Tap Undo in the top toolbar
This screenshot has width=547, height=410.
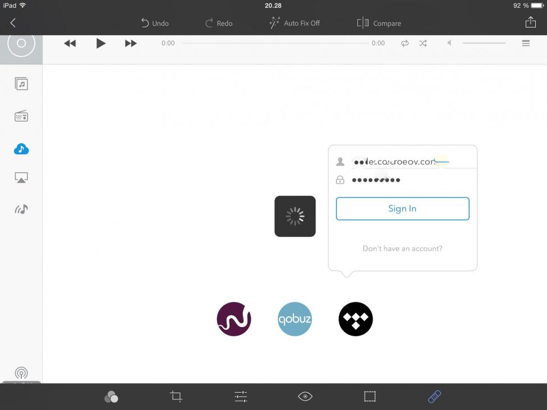(x=154, y=23)
